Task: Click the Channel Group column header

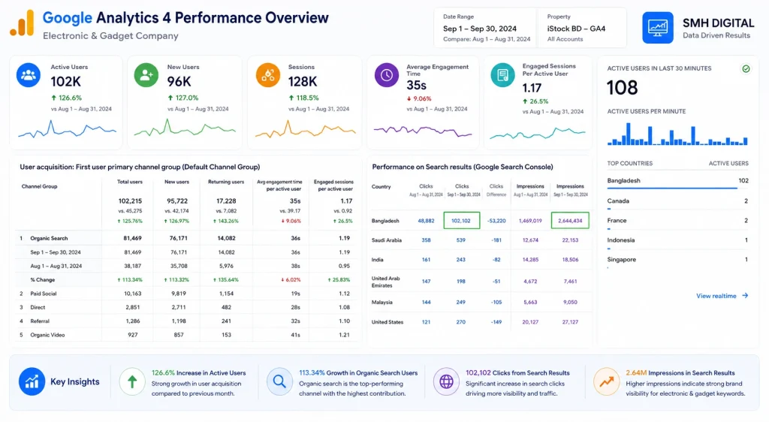Action: point(39,186)
